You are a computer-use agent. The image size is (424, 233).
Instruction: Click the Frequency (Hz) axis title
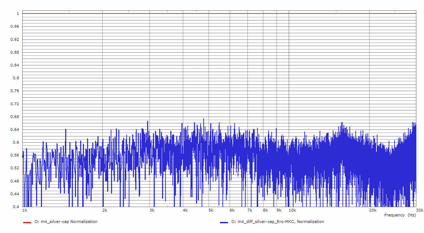pyautogui.click(x=400, y=215)
